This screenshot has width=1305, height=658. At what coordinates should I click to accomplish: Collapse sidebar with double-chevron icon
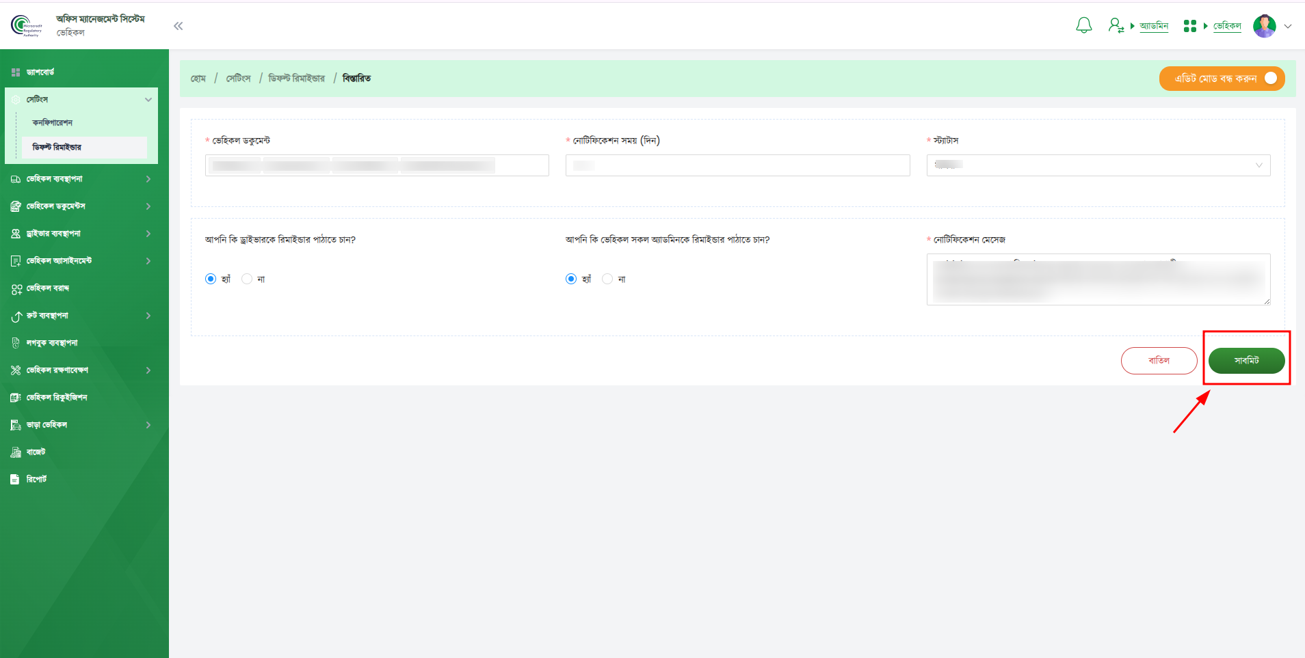[179, 26]
